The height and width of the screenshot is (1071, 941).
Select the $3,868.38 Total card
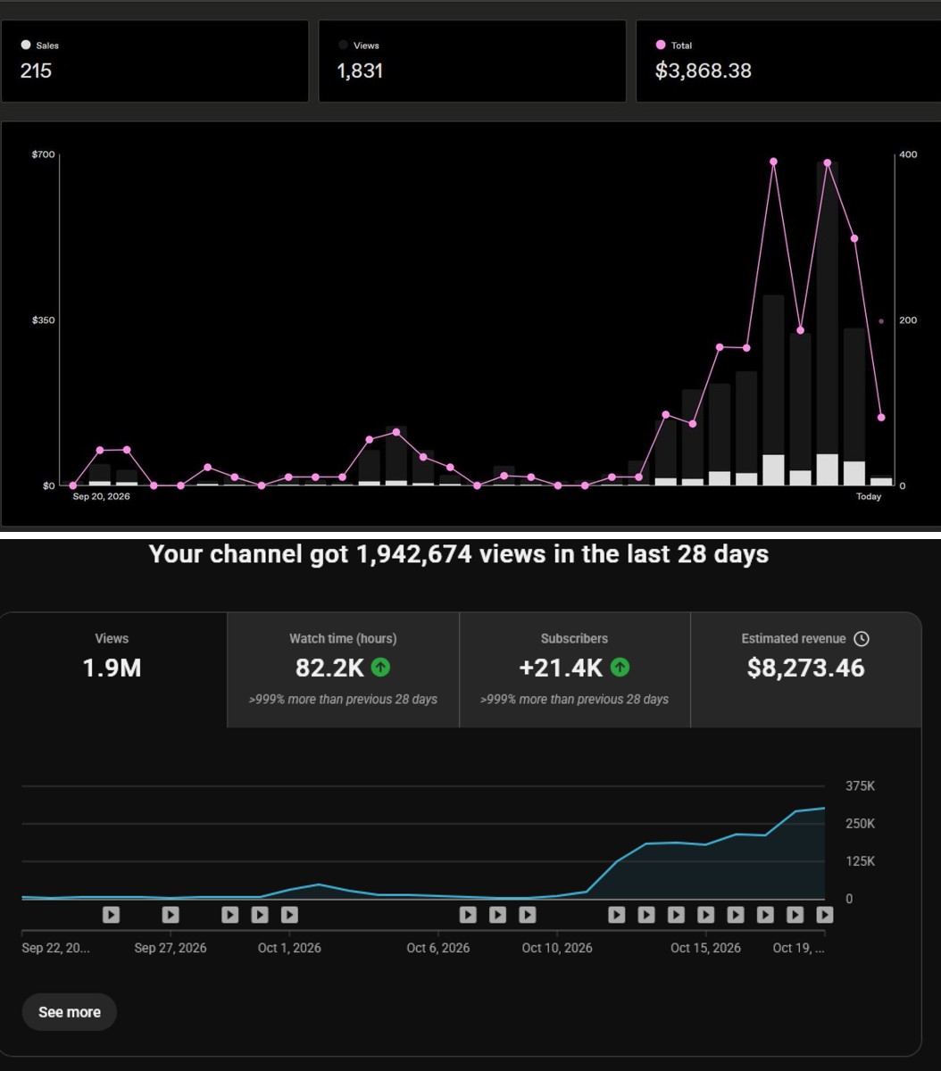pyautogui.click(x=788, y=61)
